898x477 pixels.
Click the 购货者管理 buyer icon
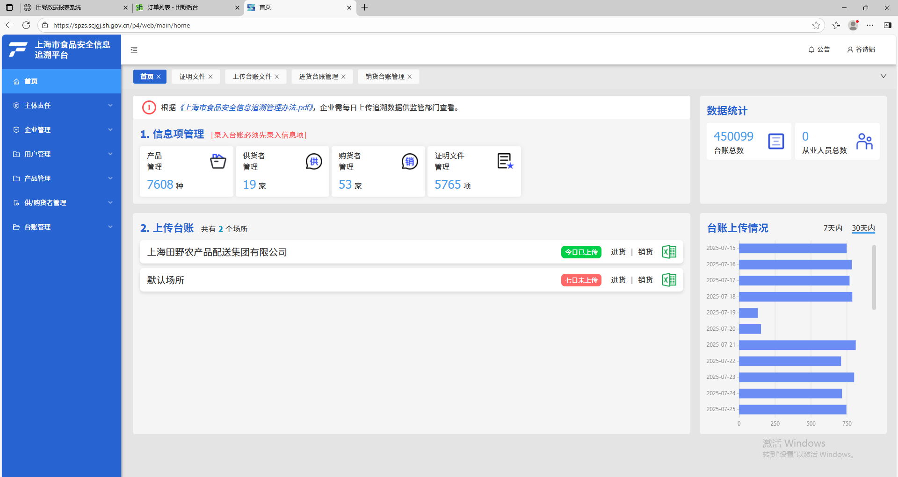point(410,162)
